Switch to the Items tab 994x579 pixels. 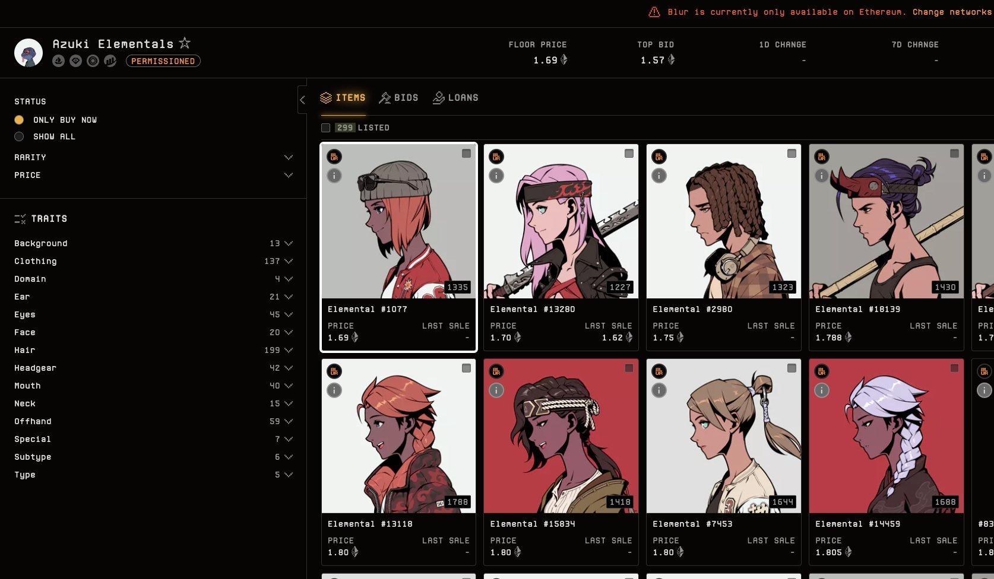[343, 98]
